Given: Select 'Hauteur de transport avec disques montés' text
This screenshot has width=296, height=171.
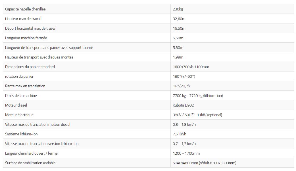Looking at the screenshot, I should click(x=39, y=57).
